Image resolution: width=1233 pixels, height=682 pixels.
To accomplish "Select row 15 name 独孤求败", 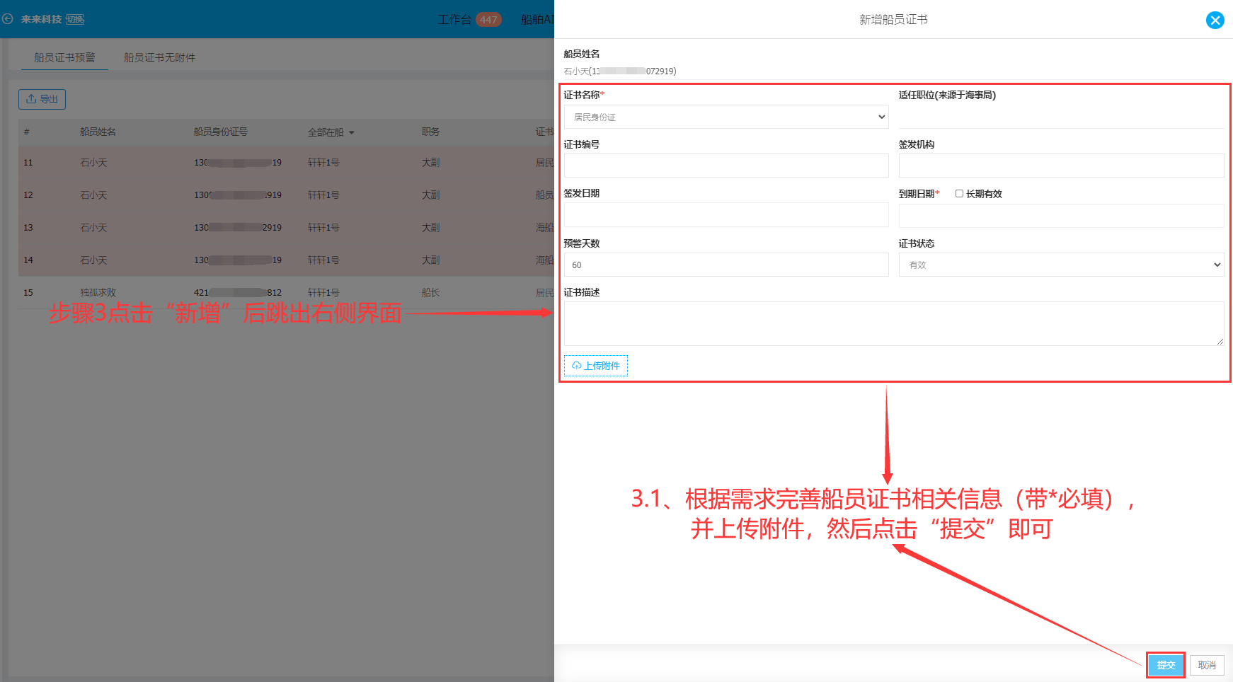I will coord(98,293).
